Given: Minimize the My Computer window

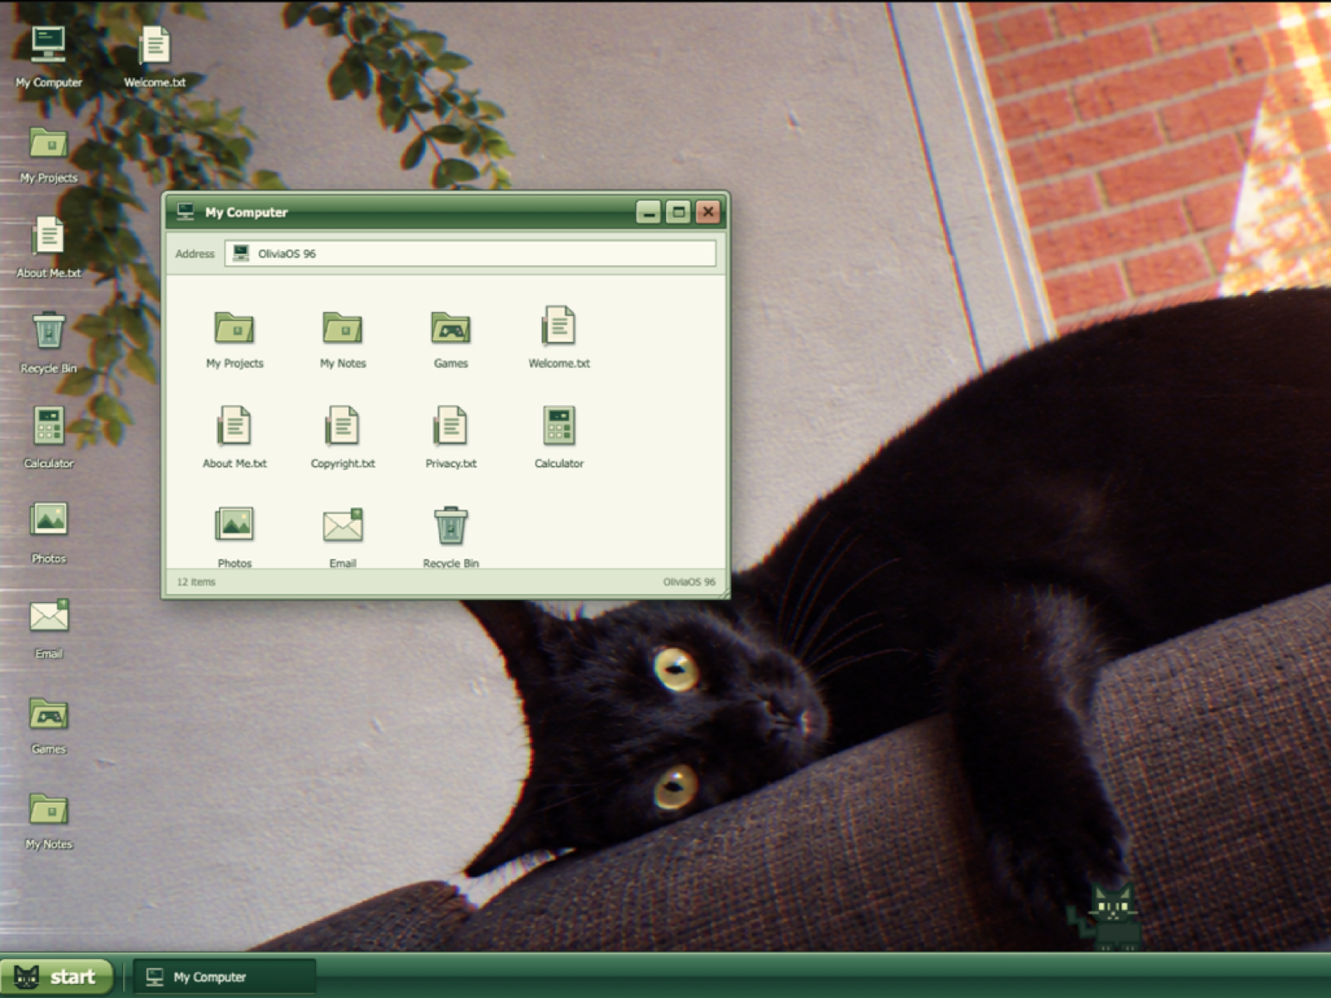Looking at the screenshot, I should click(x=649, y=212).
